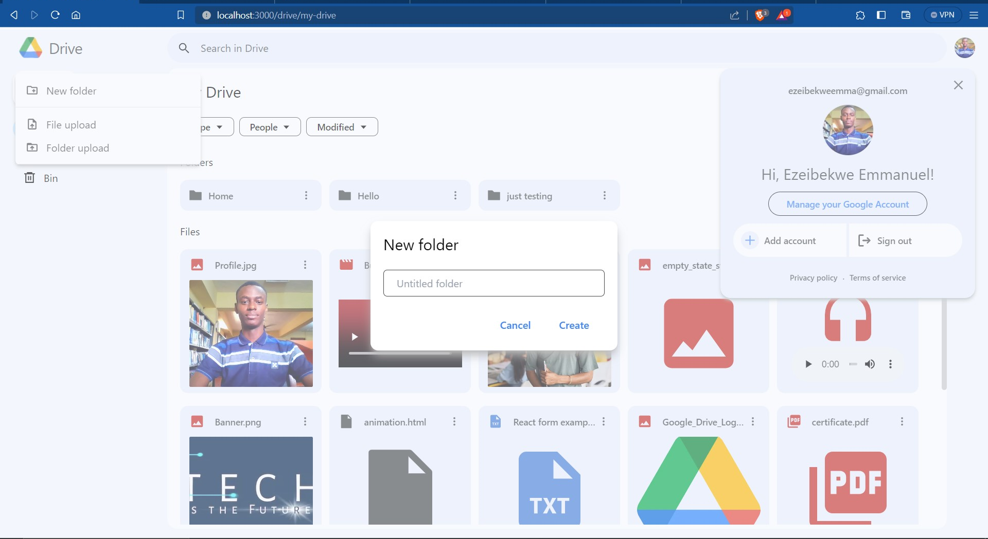Click the Untitled folder name input field
Screen dimensions: 988x539
click(493, 284)
